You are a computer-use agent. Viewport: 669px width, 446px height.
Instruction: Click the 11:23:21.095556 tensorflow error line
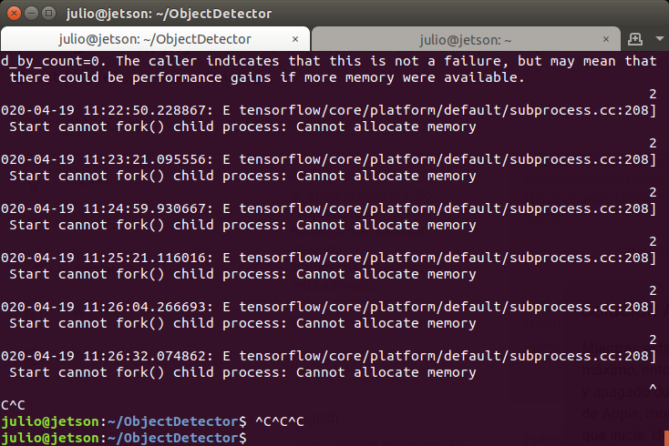tap(328, 159)
